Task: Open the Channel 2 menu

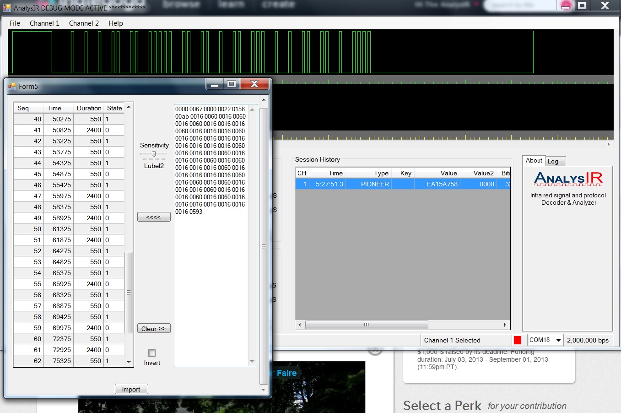Action: coord(84,23)
